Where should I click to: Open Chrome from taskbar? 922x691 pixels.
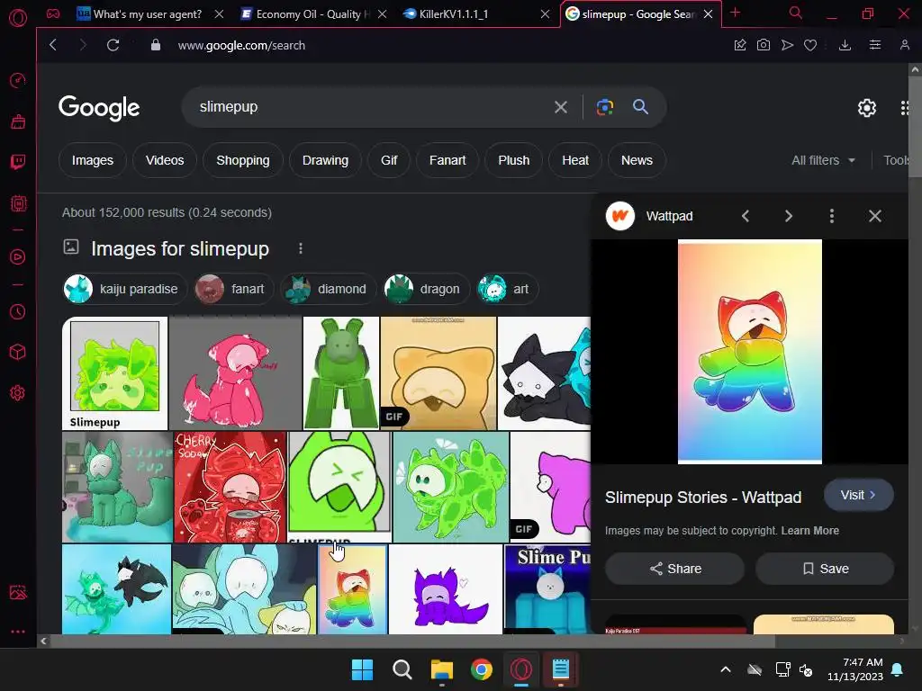click(482, 669)
